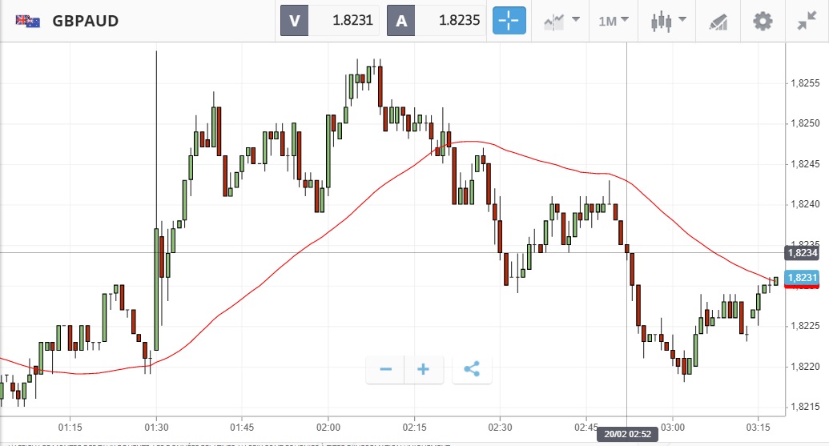Share the chart via share icon
Screen dimensions: 829x446
tap(472, 369)
